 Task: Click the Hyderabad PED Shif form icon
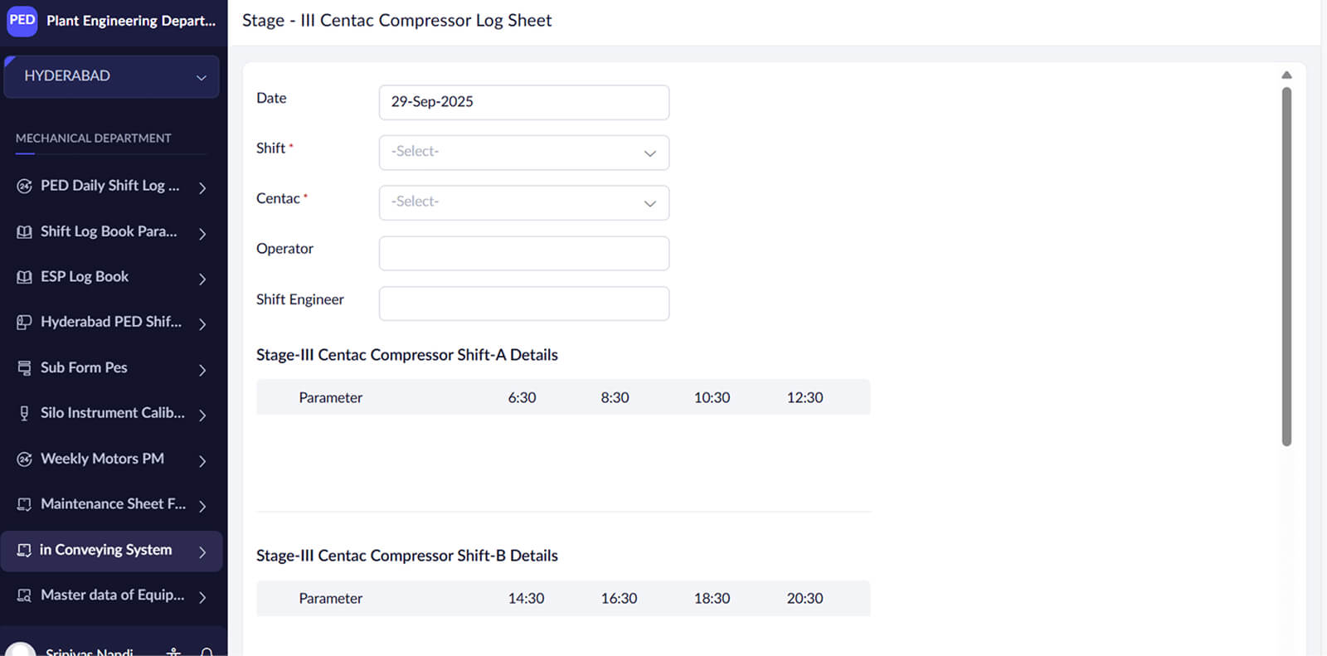[x=24, y=322]
